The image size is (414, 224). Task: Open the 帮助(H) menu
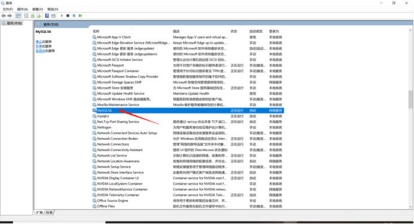(53, 9)
